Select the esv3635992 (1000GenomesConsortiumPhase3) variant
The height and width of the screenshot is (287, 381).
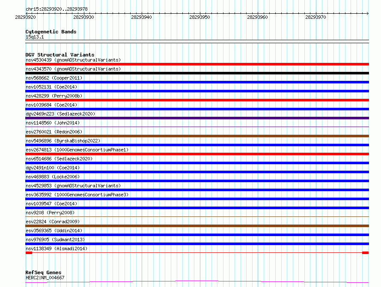77,195
